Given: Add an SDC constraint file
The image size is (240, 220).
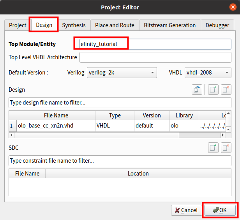Looking at the screenshot, I should (213, 148).
